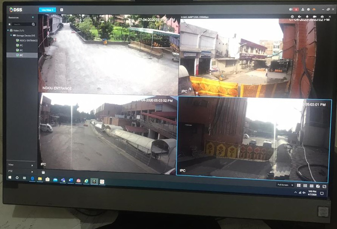
Task: Unmute audio on the top-right camera tile
Action: (x=299, y=17)
